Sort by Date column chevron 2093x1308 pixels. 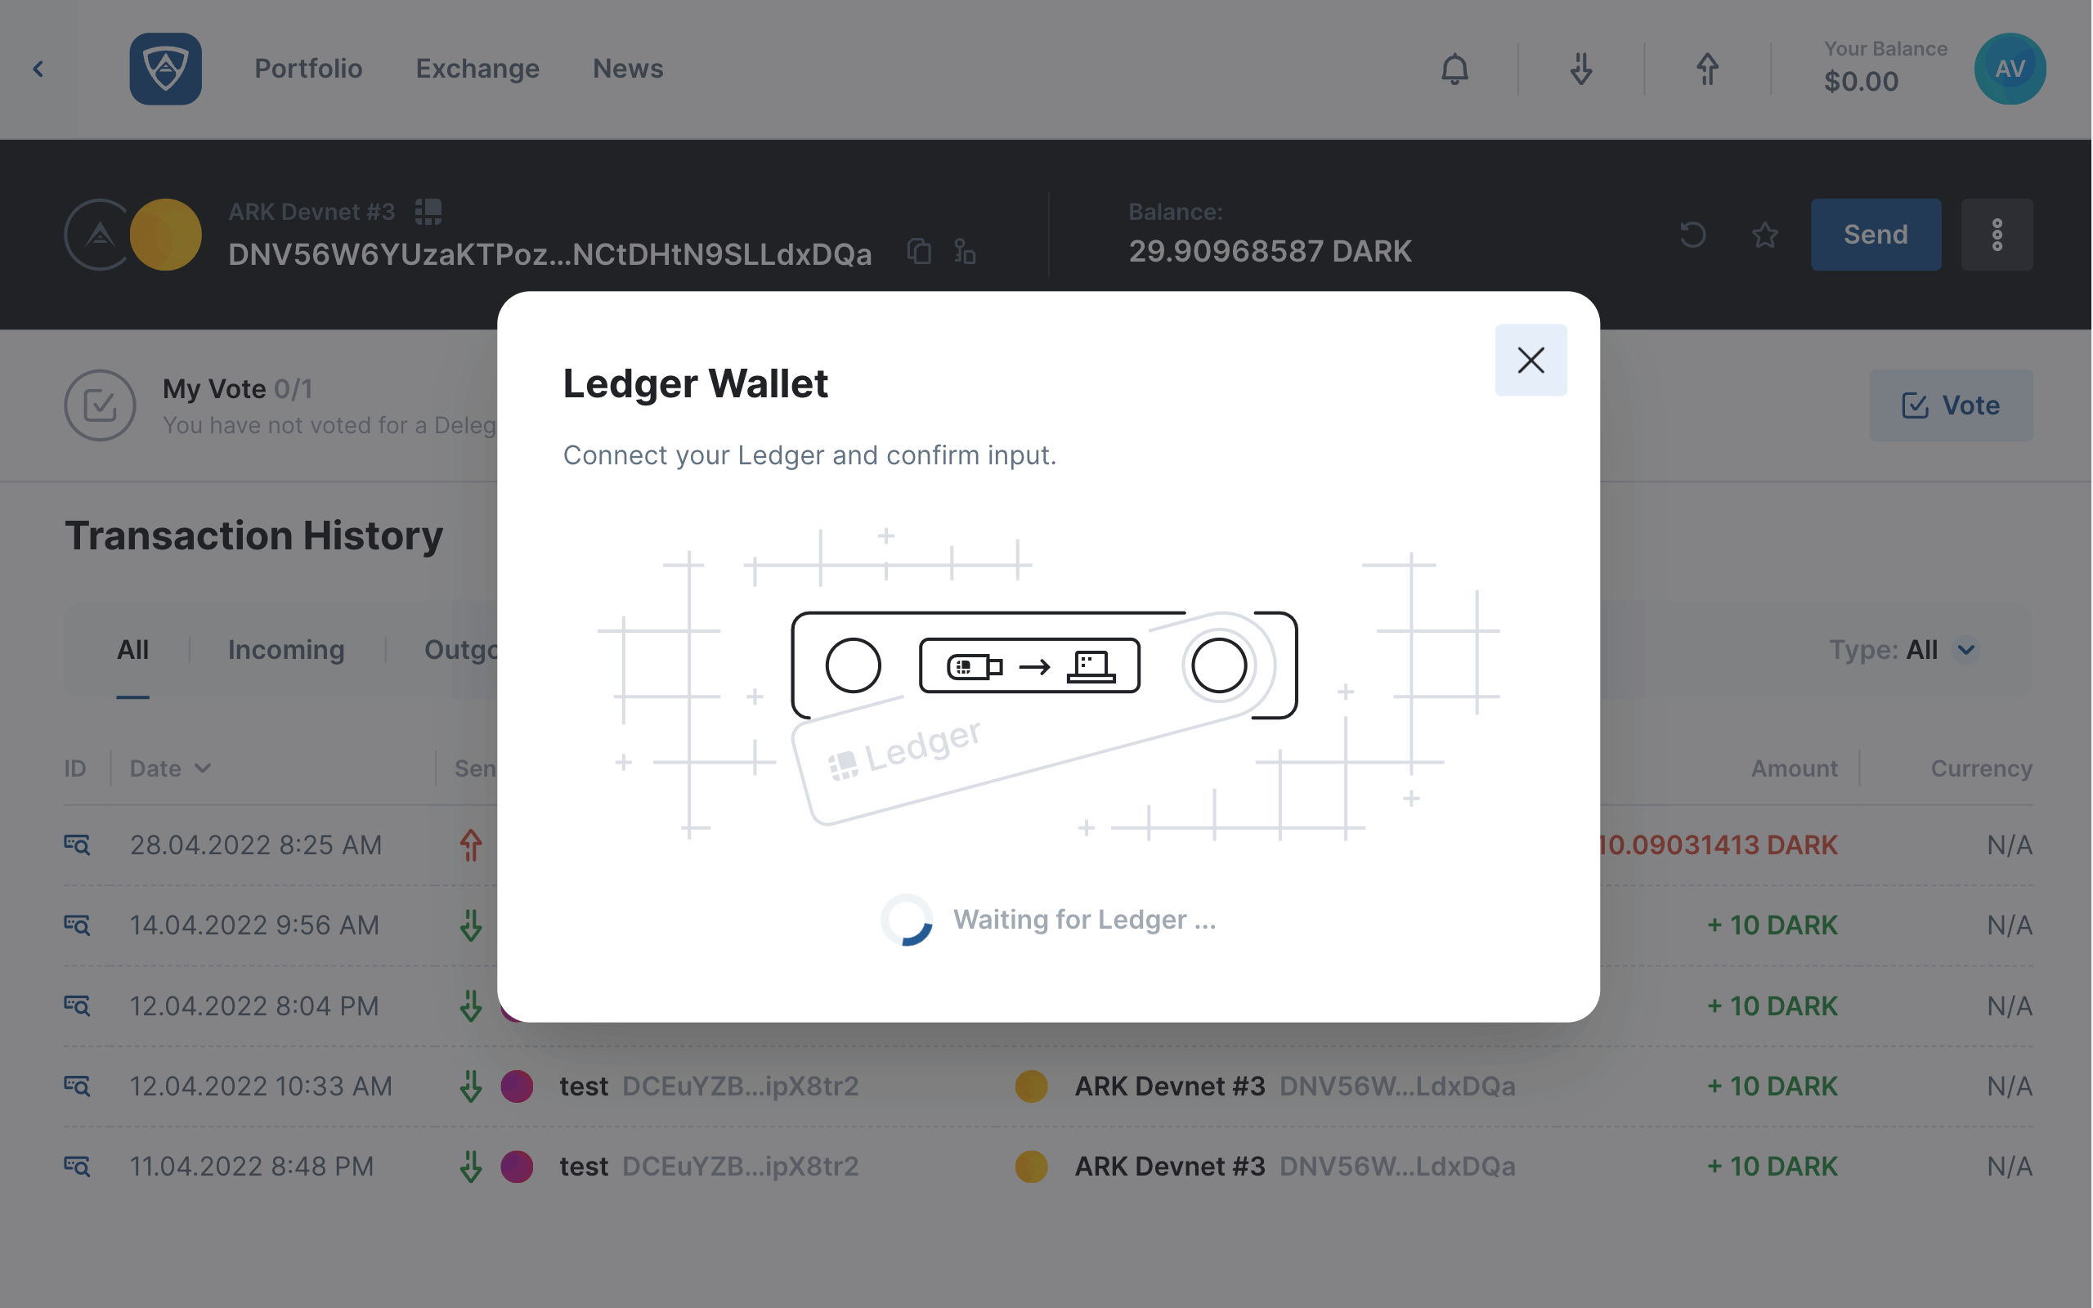(204, 768)
